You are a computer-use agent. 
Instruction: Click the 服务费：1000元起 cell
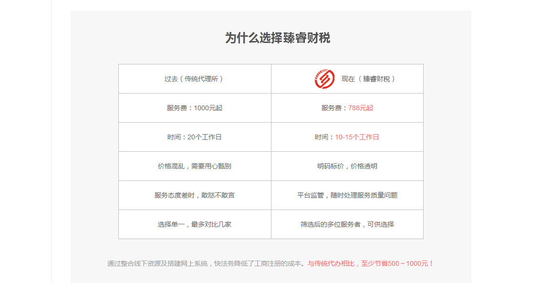(x=195, y=108)
